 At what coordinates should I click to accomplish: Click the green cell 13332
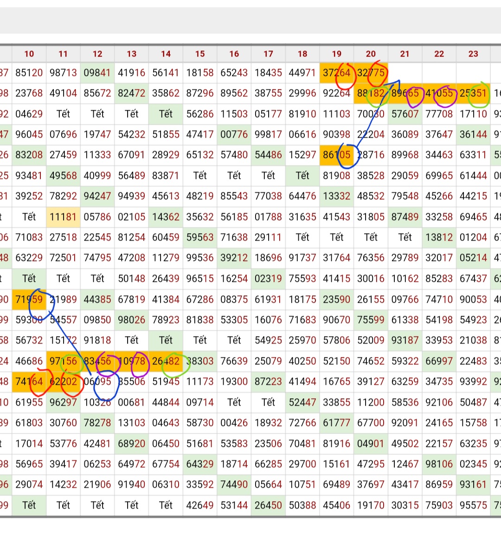337,196
